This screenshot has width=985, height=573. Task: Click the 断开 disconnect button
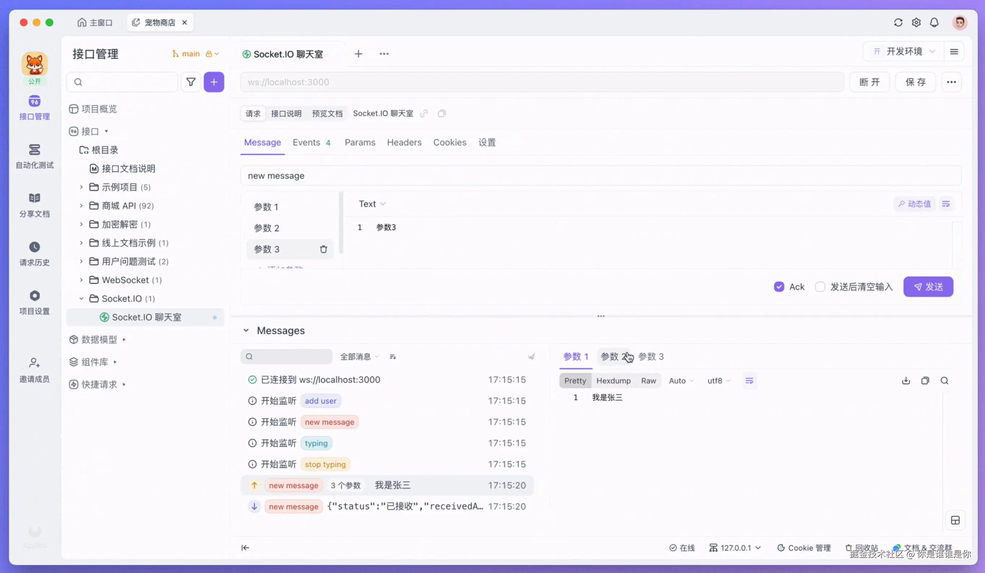pos(869,82)
